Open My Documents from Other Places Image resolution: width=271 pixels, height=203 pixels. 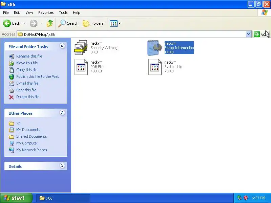pyautogui.click(x=28, y=130)
